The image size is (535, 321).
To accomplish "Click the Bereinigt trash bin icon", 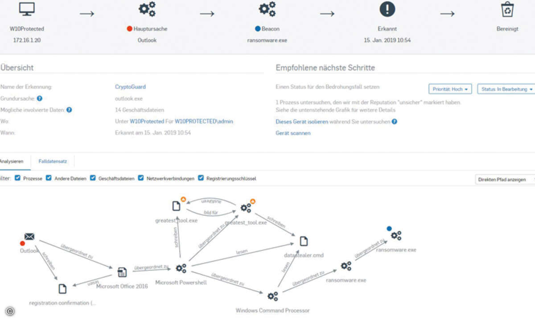I will (507, 9).
